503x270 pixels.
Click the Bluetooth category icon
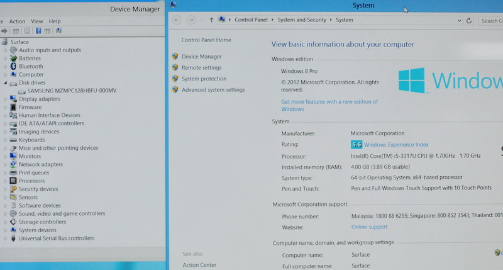click(x=13, y=66)
